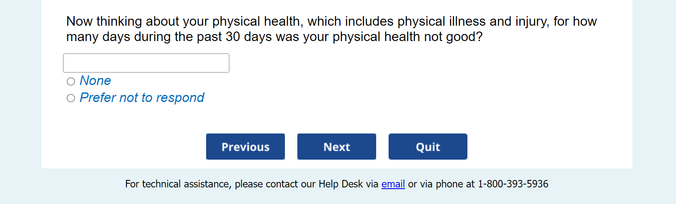Screen dimensions: 676x204
Task: Click the Help Desk phone number 1-800-393-5936
Action: point(513,184)
